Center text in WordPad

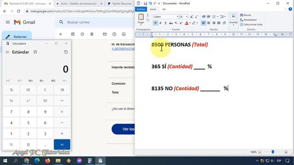(x=209, y=23)
